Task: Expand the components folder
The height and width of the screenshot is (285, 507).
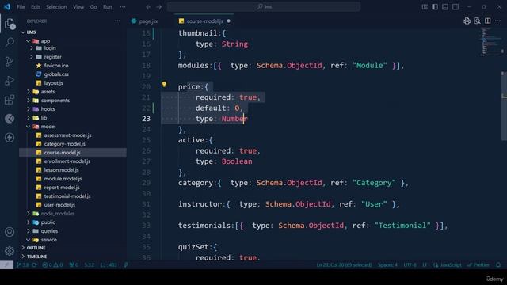Action: [x=29, y=101]
